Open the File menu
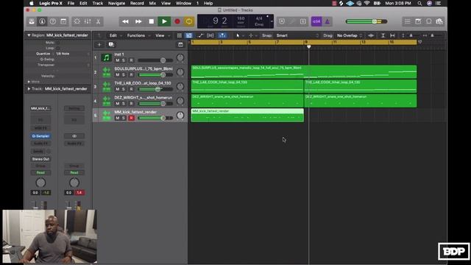This screenshot has width=471, height=265. point(71,3)
